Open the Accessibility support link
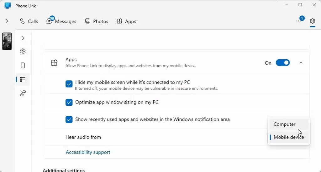The height and width of the screenshot is (172, 321). point(88,152)
